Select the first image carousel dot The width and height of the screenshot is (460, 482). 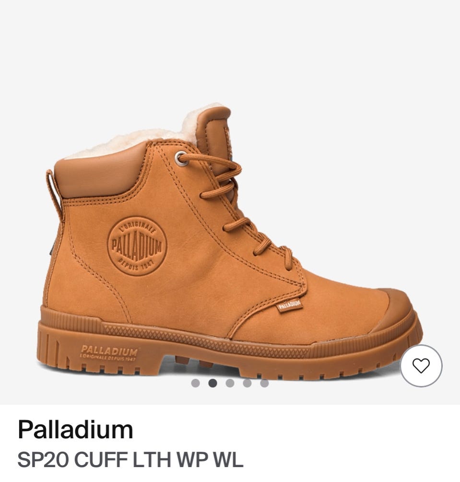tap(195, 383)
